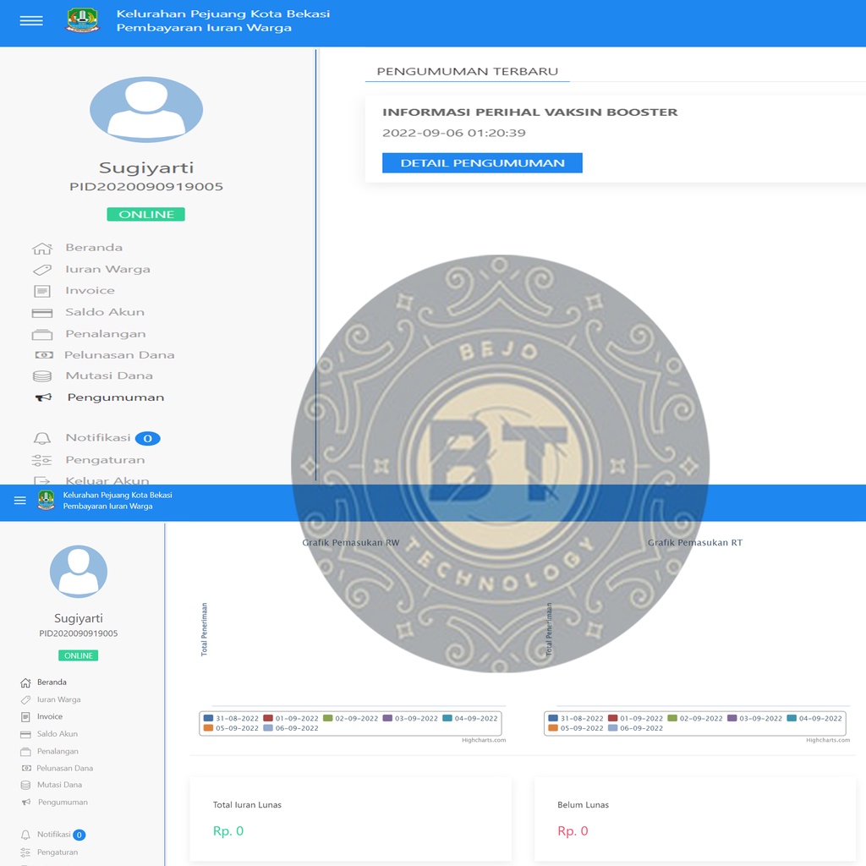Click the Pelunasan Dana money icon in upper sidebar
Screen dimensions: 866x866
(43, 355)
